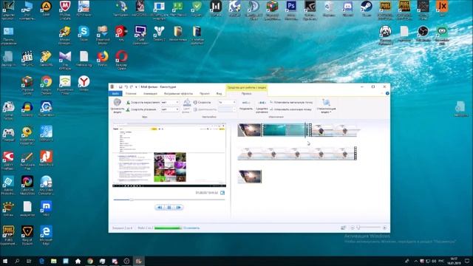Image resolution: width=473 pixels, height=266 pixels.
Task: Open Movie Maker help icon
Action: click(387, 94)
